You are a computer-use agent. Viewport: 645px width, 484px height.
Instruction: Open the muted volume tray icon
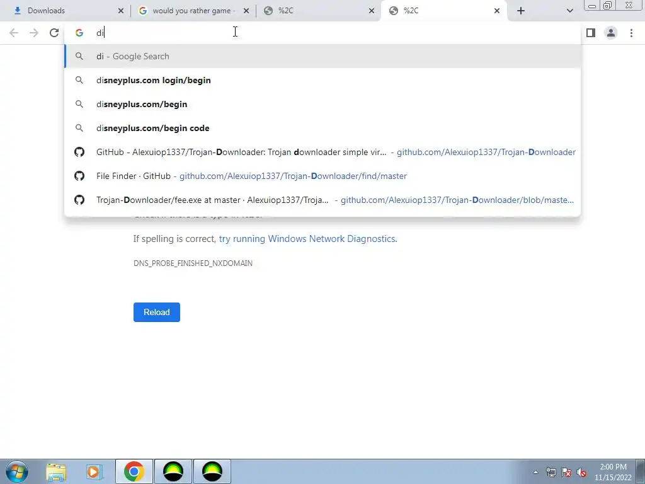tap(581, 472)
